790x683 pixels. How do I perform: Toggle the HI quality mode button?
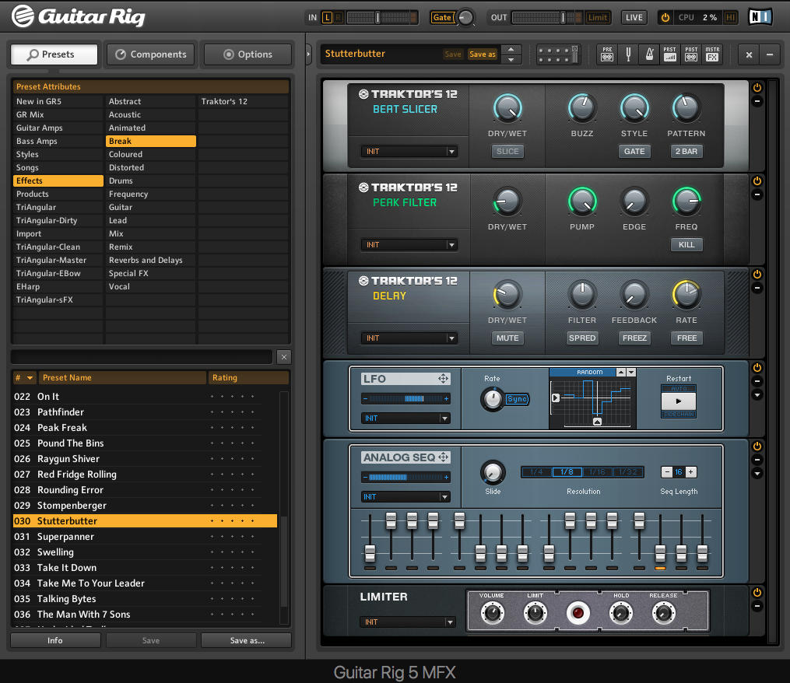729,18
